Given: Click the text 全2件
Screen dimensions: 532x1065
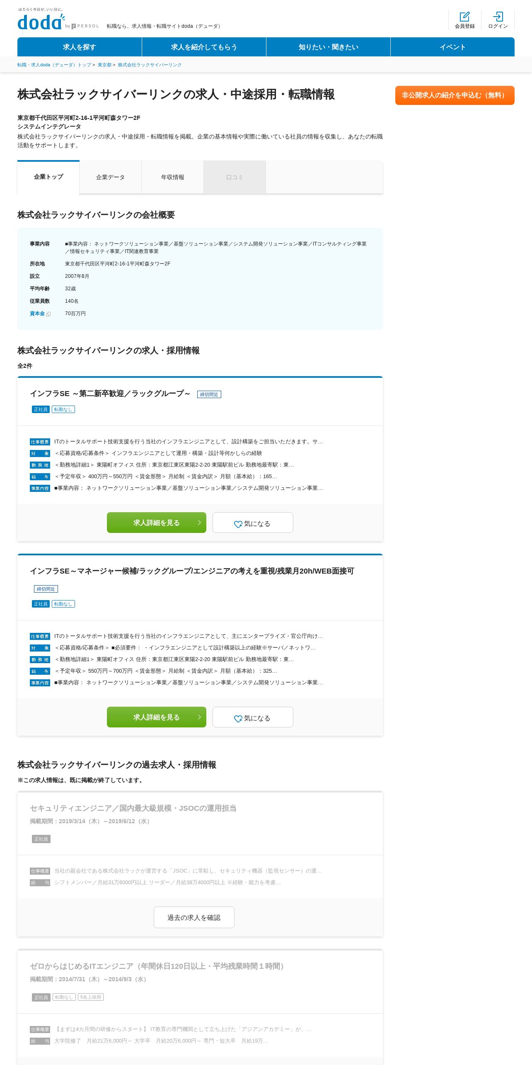Looking at the screenshot, I should tap(25, 366).
